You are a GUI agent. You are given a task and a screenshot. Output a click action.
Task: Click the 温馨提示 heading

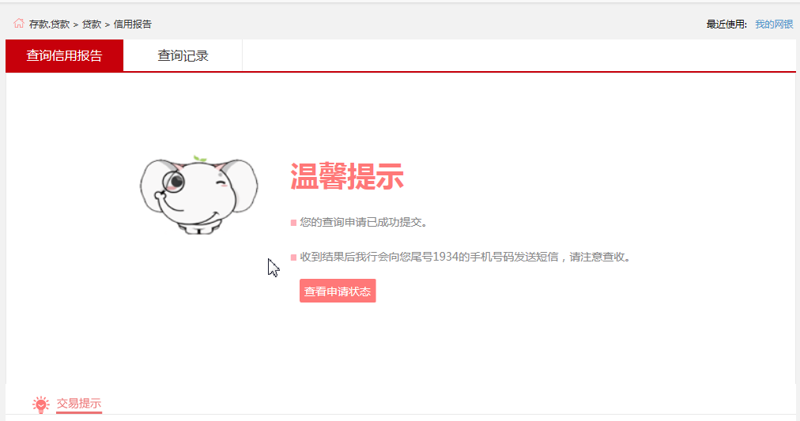coord(347,176)
